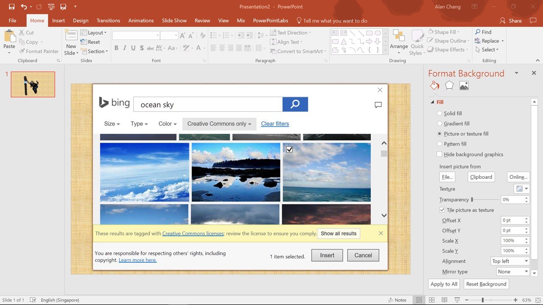Open the Texture picker dropdown

coord(522,189)
